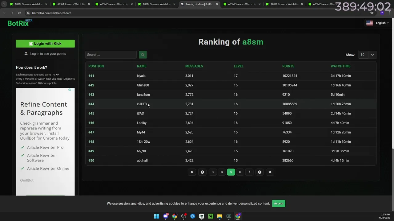394x221 pixels.
Task: Click the WATCHTIME column header
Action: pos(340,66)
